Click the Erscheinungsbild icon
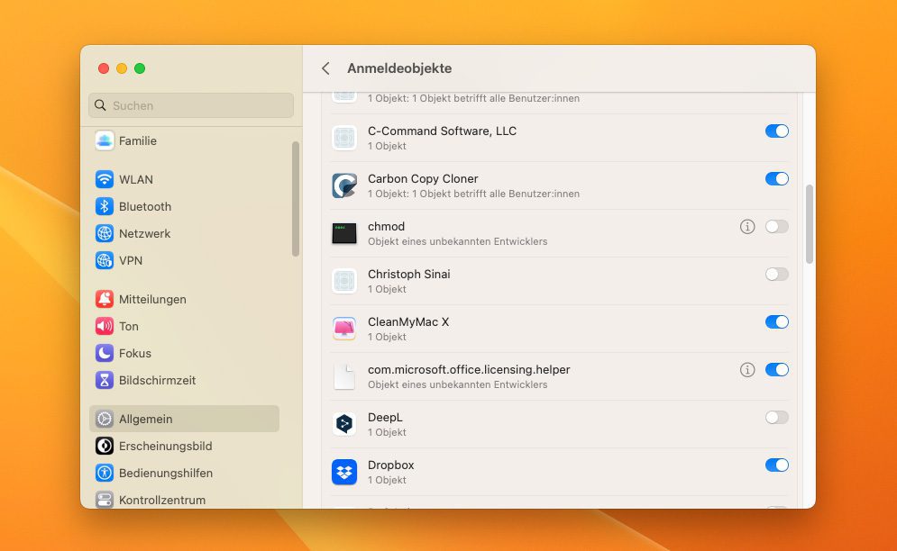This screenshot has height=551, width=897. pos(104,446)
